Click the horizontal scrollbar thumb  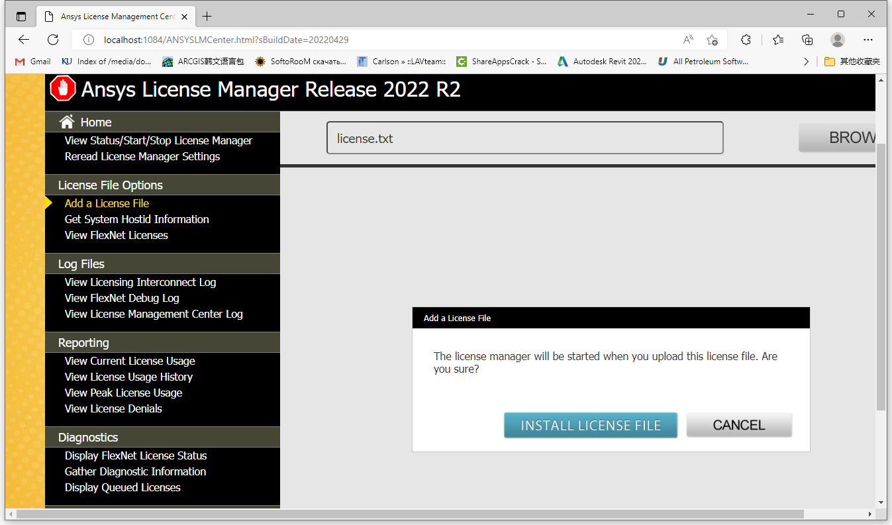410,514
